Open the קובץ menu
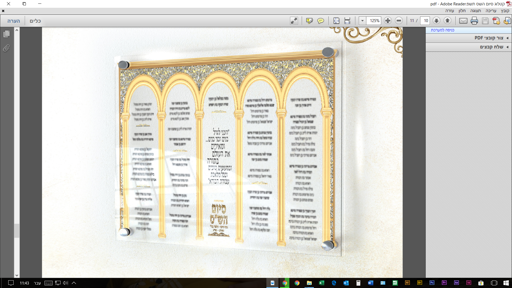The image size is (512, 288). (x=505, y=11)
